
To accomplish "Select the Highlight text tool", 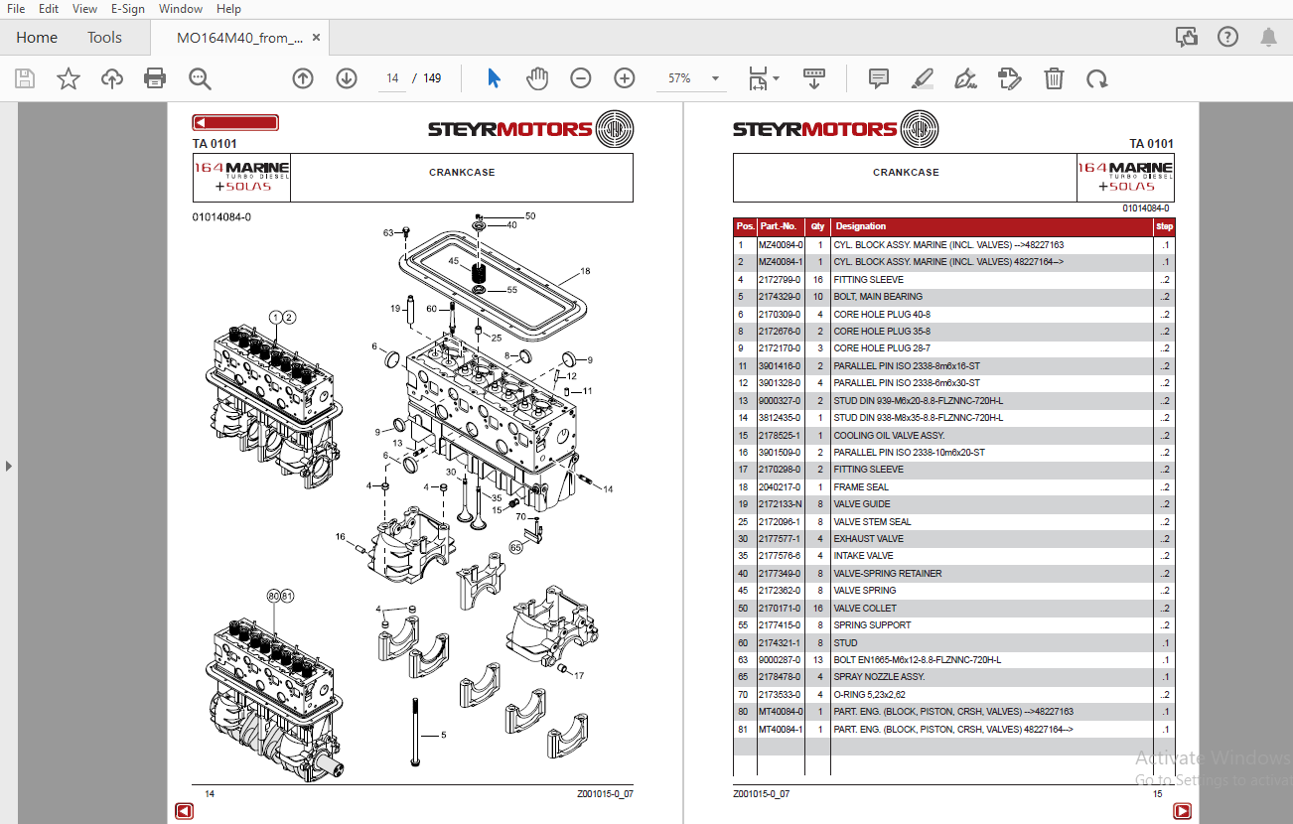I will (923, 78).
